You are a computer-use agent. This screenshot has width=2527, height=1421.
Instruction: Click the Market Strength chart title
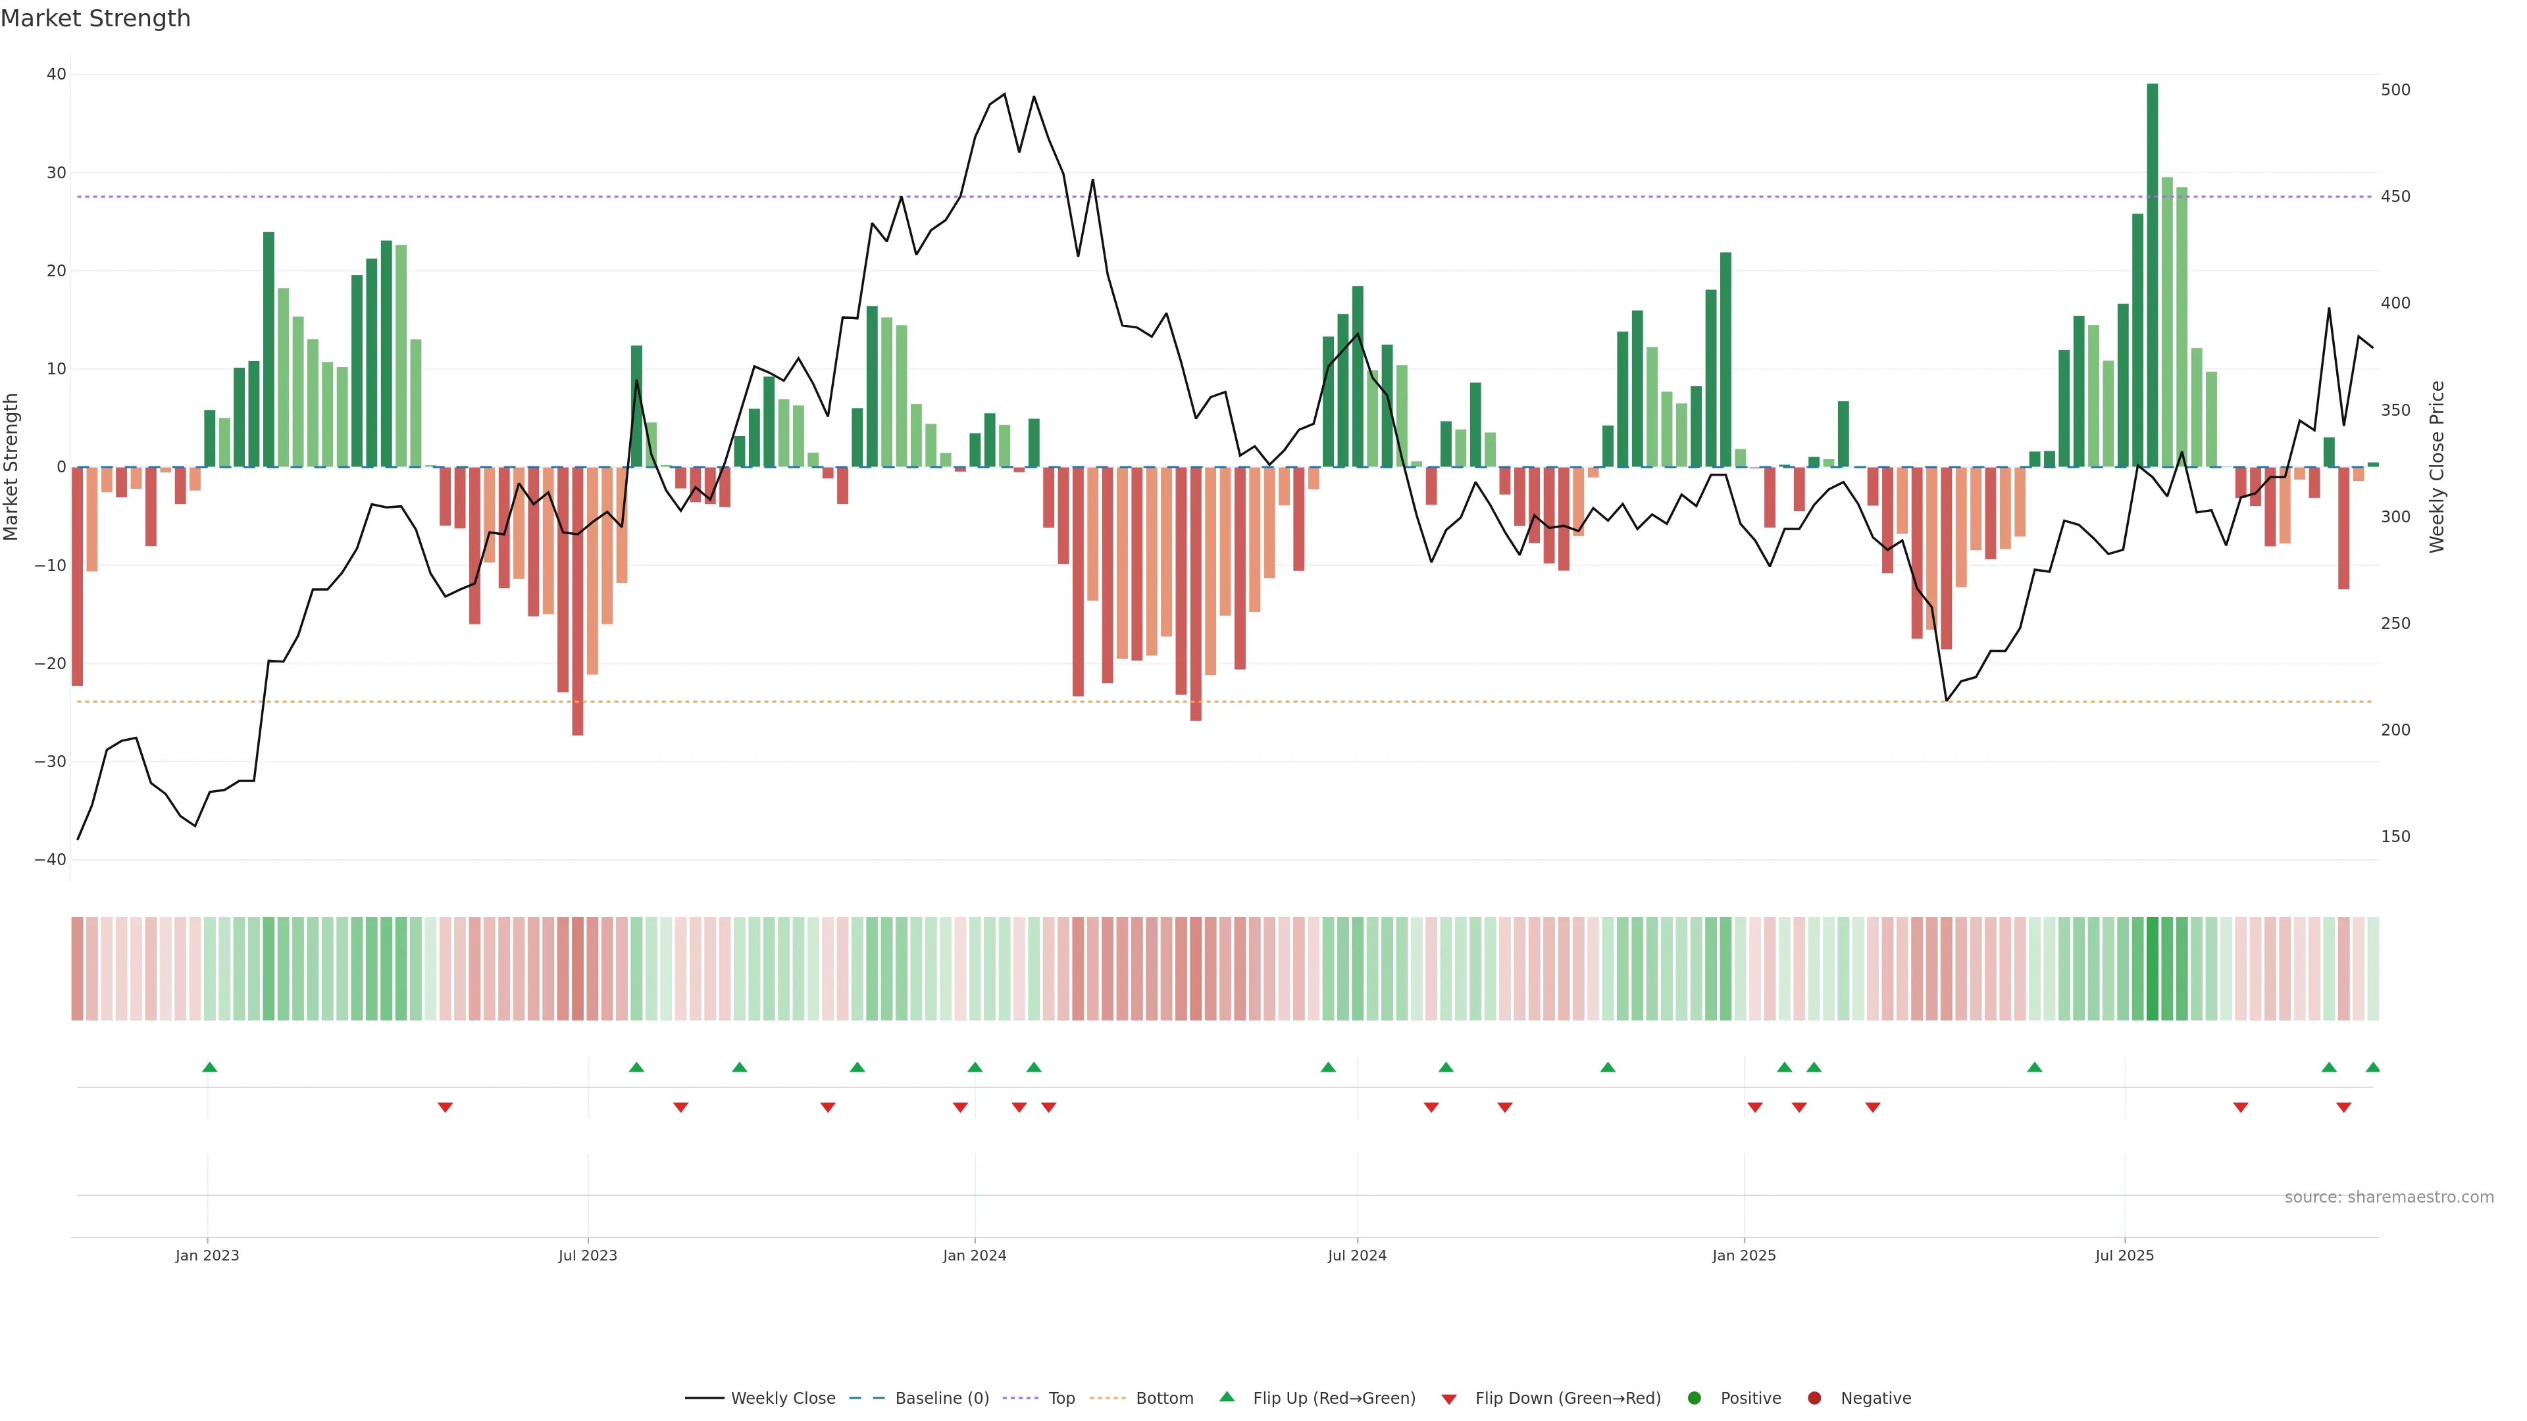pyautogui.click(x=95, y=18)
